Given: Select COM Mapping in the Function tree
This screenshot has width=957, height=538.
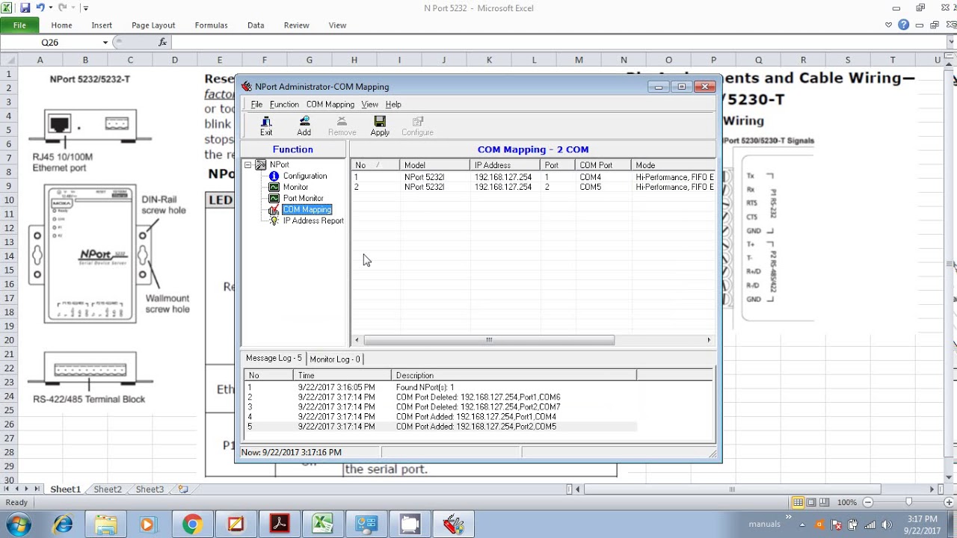Looking at the screenshot, I should pos(307,209).
